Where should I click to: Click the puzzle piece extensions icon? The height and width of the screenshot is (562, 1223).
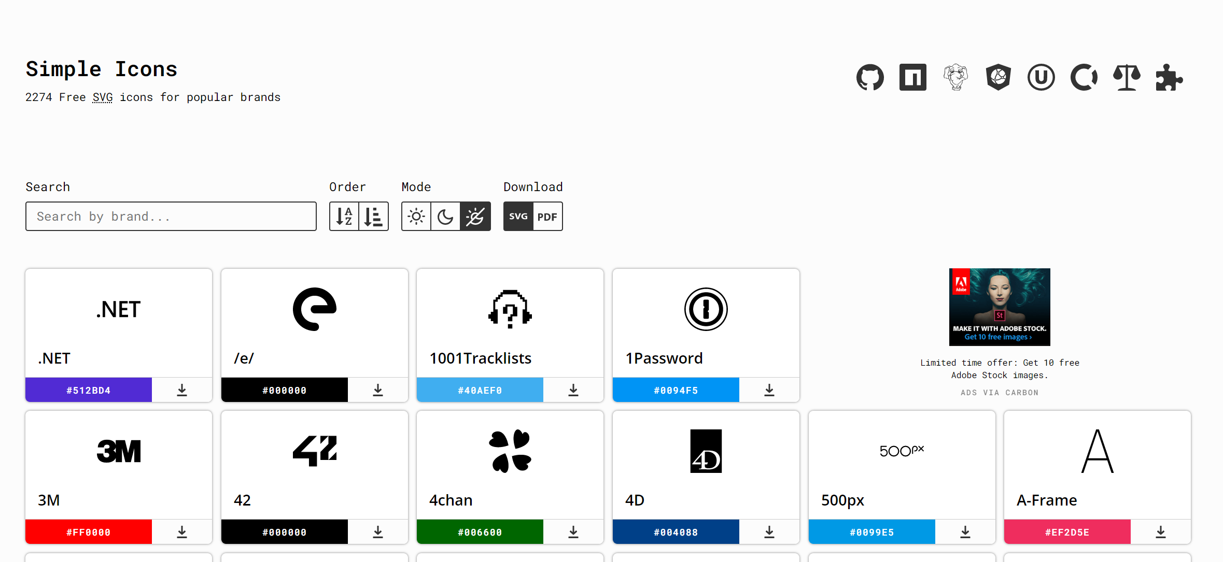pos(1169,78)
